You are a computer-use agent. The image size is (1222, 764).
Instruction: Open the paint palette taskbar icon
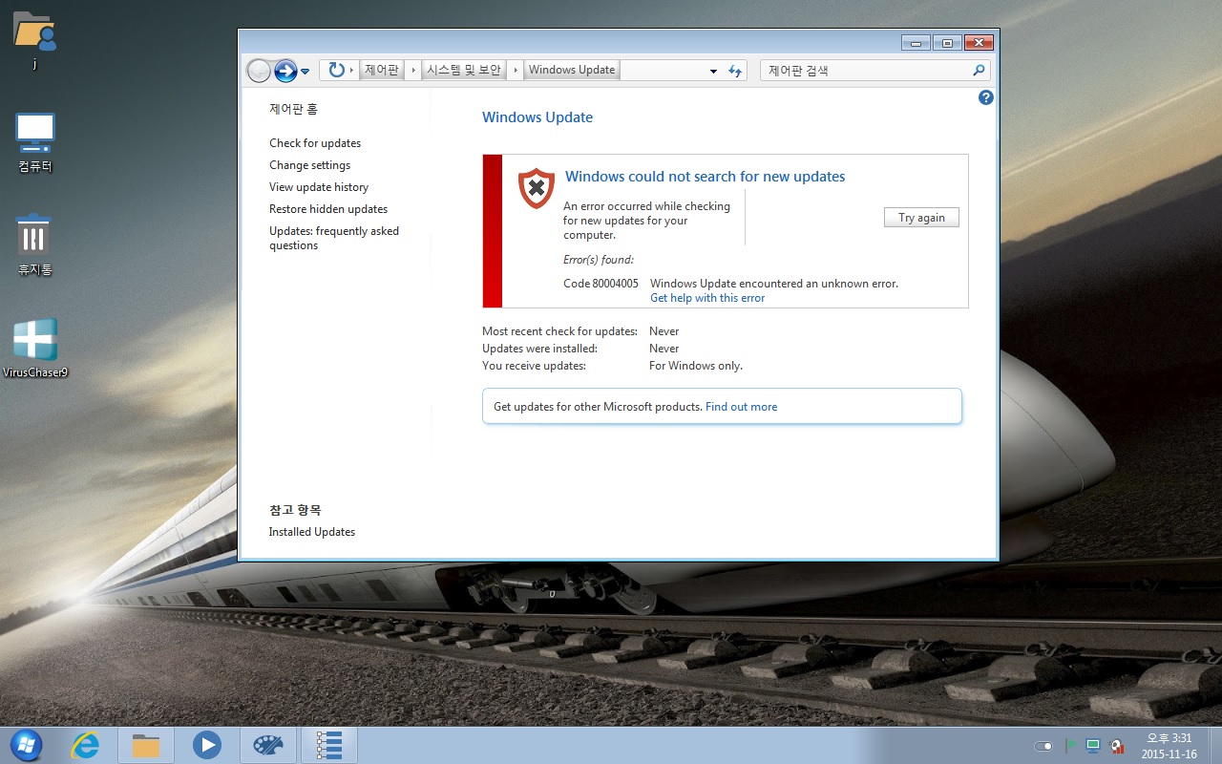(x=267, y=745)
